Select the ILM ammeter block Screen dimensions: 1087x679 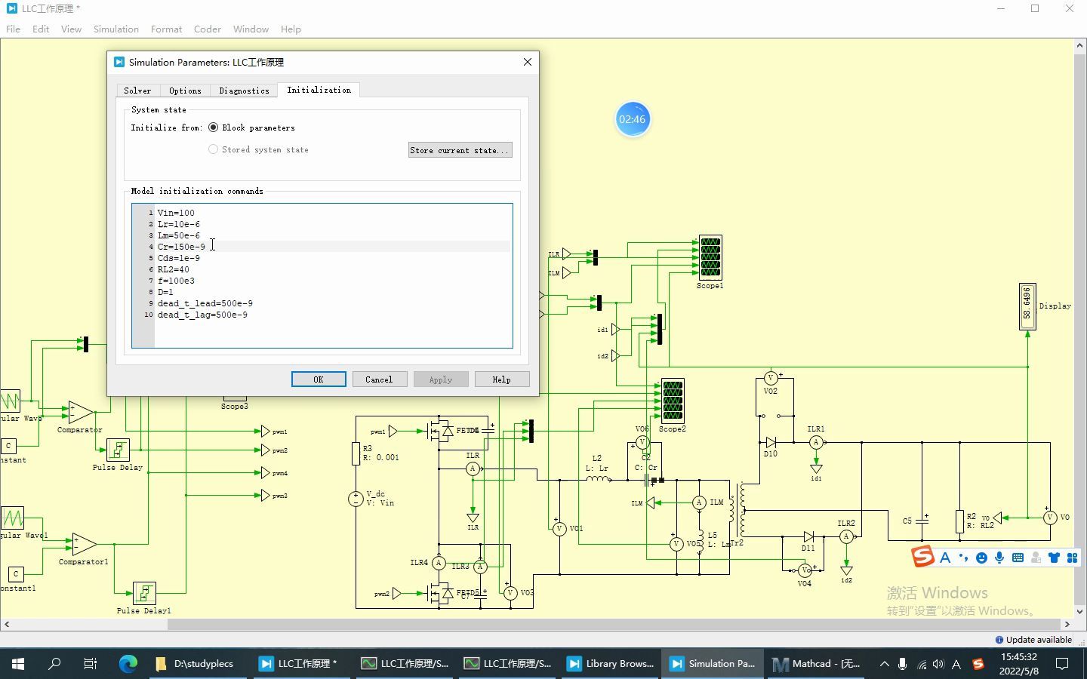coord(699,502)
